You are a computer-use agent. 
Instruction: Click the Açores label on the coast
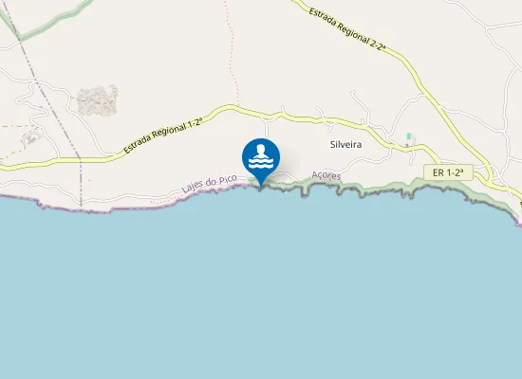click(x=326, y=175)
